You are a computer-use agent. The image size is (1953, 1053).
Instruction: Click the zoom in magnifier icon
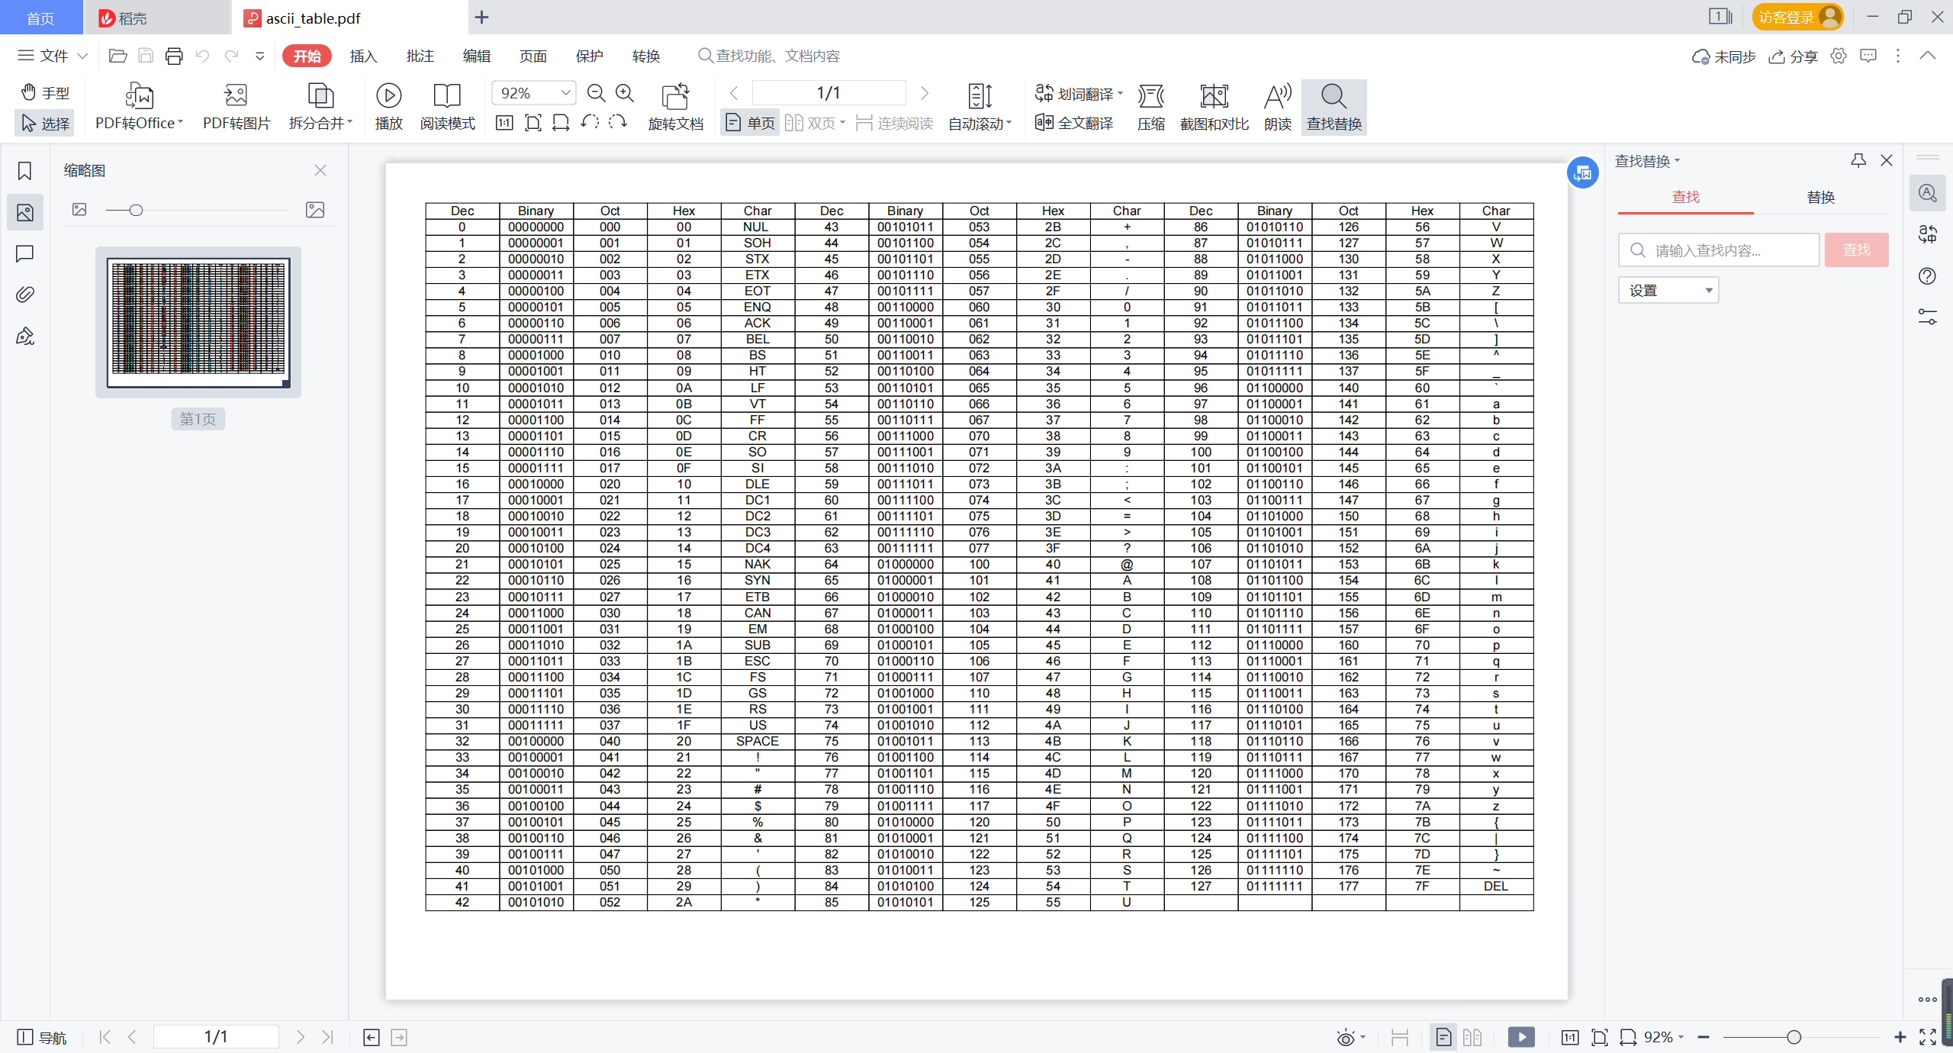click(625, 93)
